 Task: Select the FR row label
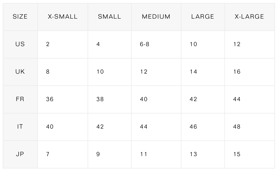click(20, 99)
